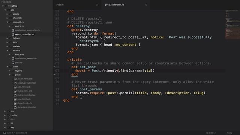Click the application_controller.rb file icon
This screenshot has width=240, height=135.
tap(13, 30)
